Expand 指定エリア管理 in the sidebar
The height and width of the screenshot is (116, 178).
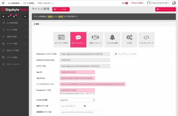point(15,50)
